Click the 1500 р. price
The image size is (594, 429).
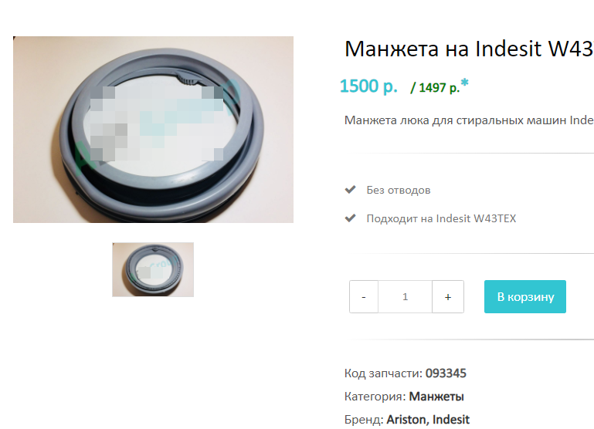[x=368, y=86]
